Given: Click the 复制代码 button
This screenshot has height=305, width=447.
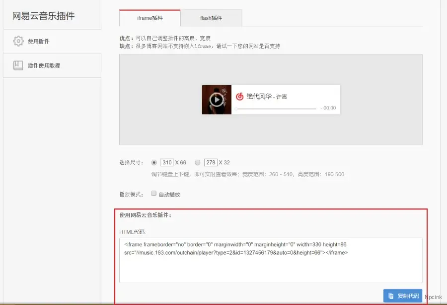Looking at the screenshot, I should coord(402,296).
